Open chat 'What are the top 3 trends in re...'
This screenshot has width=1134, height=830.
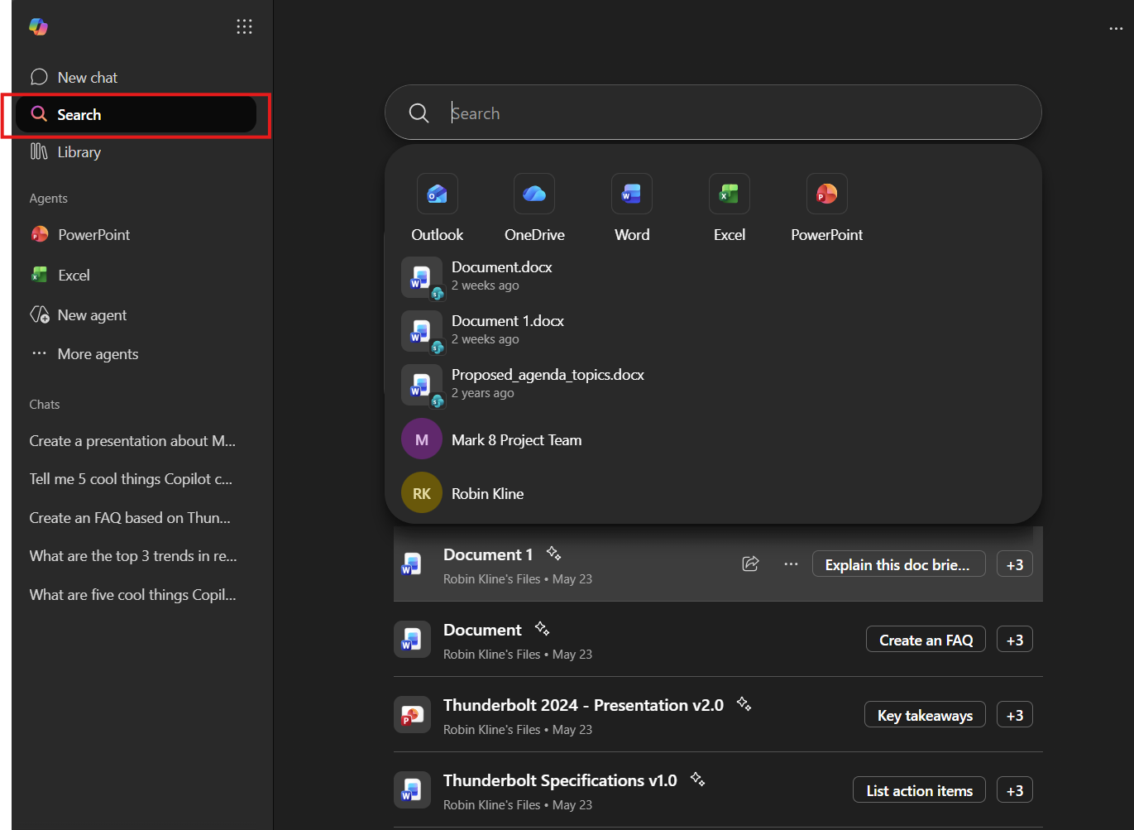click(133, 556)
